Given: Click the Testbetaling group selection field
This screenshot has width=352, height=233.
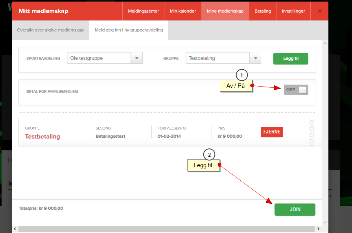Looking at the screenshot, I should 217,58.
